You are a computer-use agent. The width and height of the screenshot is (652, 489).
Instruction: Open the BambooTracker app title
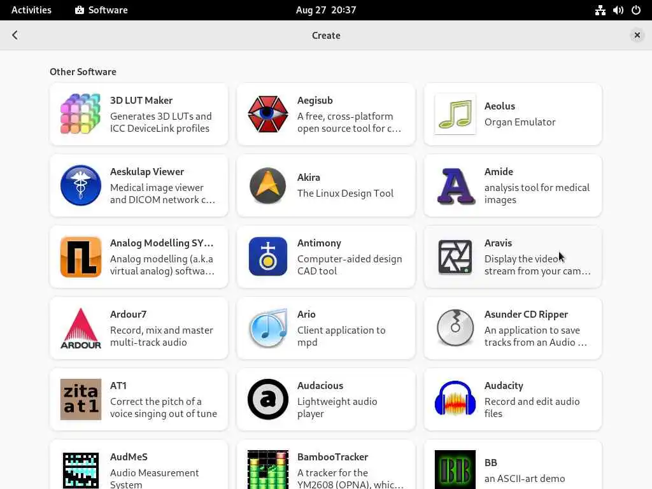[x=332, y=457]
